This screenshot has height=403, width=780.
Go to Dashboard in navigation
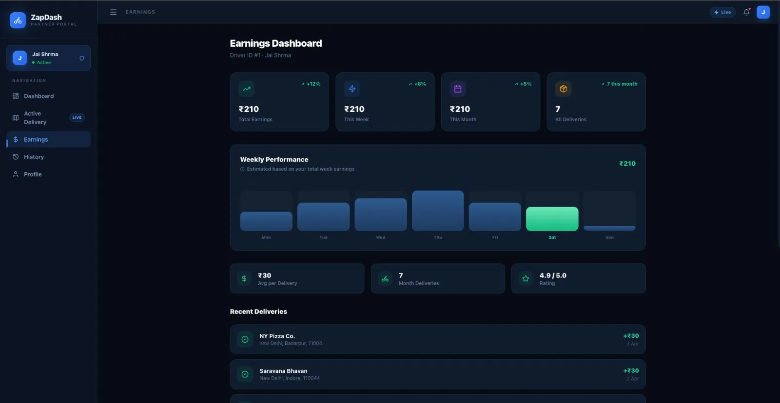pyautogui.click(x=48, y=96)
